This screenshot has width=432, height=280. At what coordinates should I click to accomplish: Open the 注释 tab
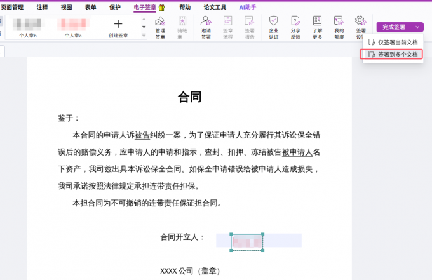pos(42,8)
